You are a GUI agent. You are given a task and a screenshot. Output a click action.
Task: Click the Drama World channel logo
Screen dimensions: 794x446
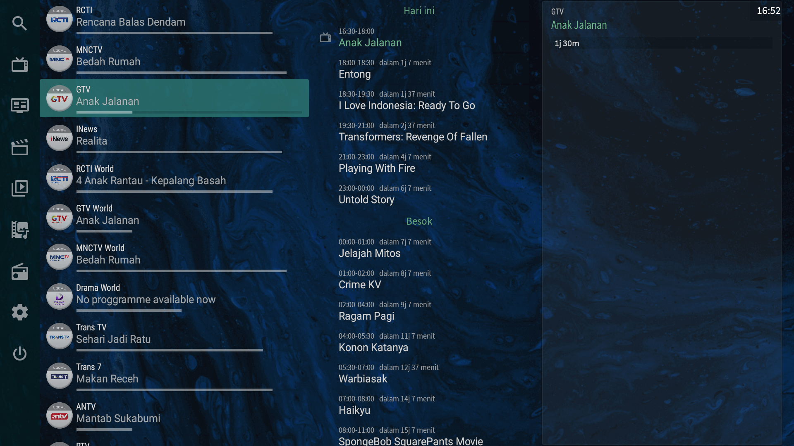click(60, 297)
